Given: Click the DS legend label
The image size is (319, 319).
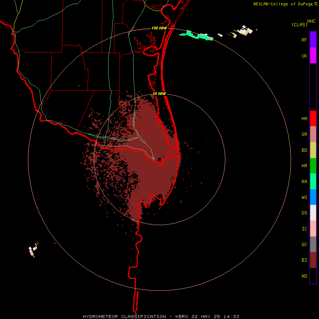Looking at the screenshot, I should tap(304, 213).
